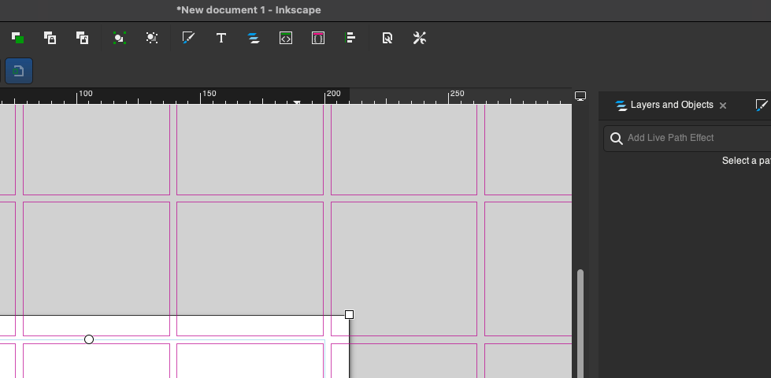Click the magnifier icon in the effect search
Viewport: 771px width, 378px height.
pyautogui.click(x=616, y=138)
